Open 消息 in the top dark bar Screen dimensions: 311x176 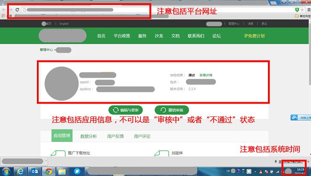251,24
